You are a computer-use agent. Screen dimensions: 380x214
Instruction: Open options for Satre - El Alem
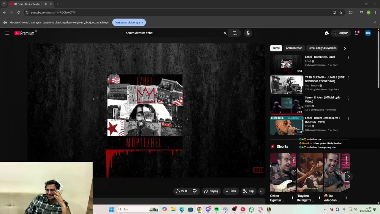[x=348, y=98]
